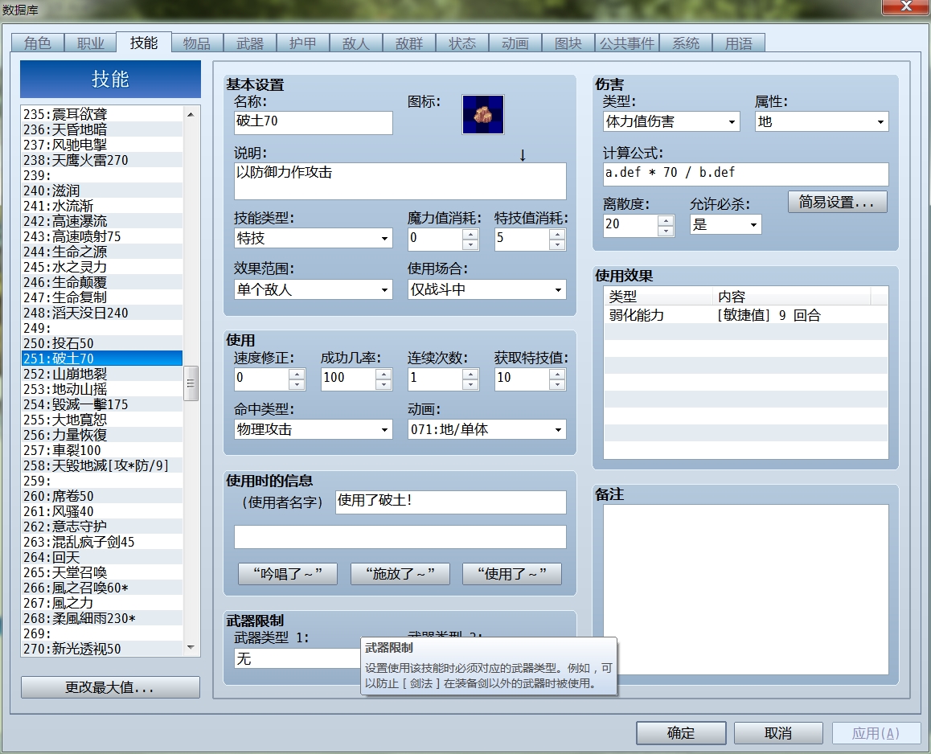
Task: Click the skill icon image for 破土70
Action: [x=482, y=114]
